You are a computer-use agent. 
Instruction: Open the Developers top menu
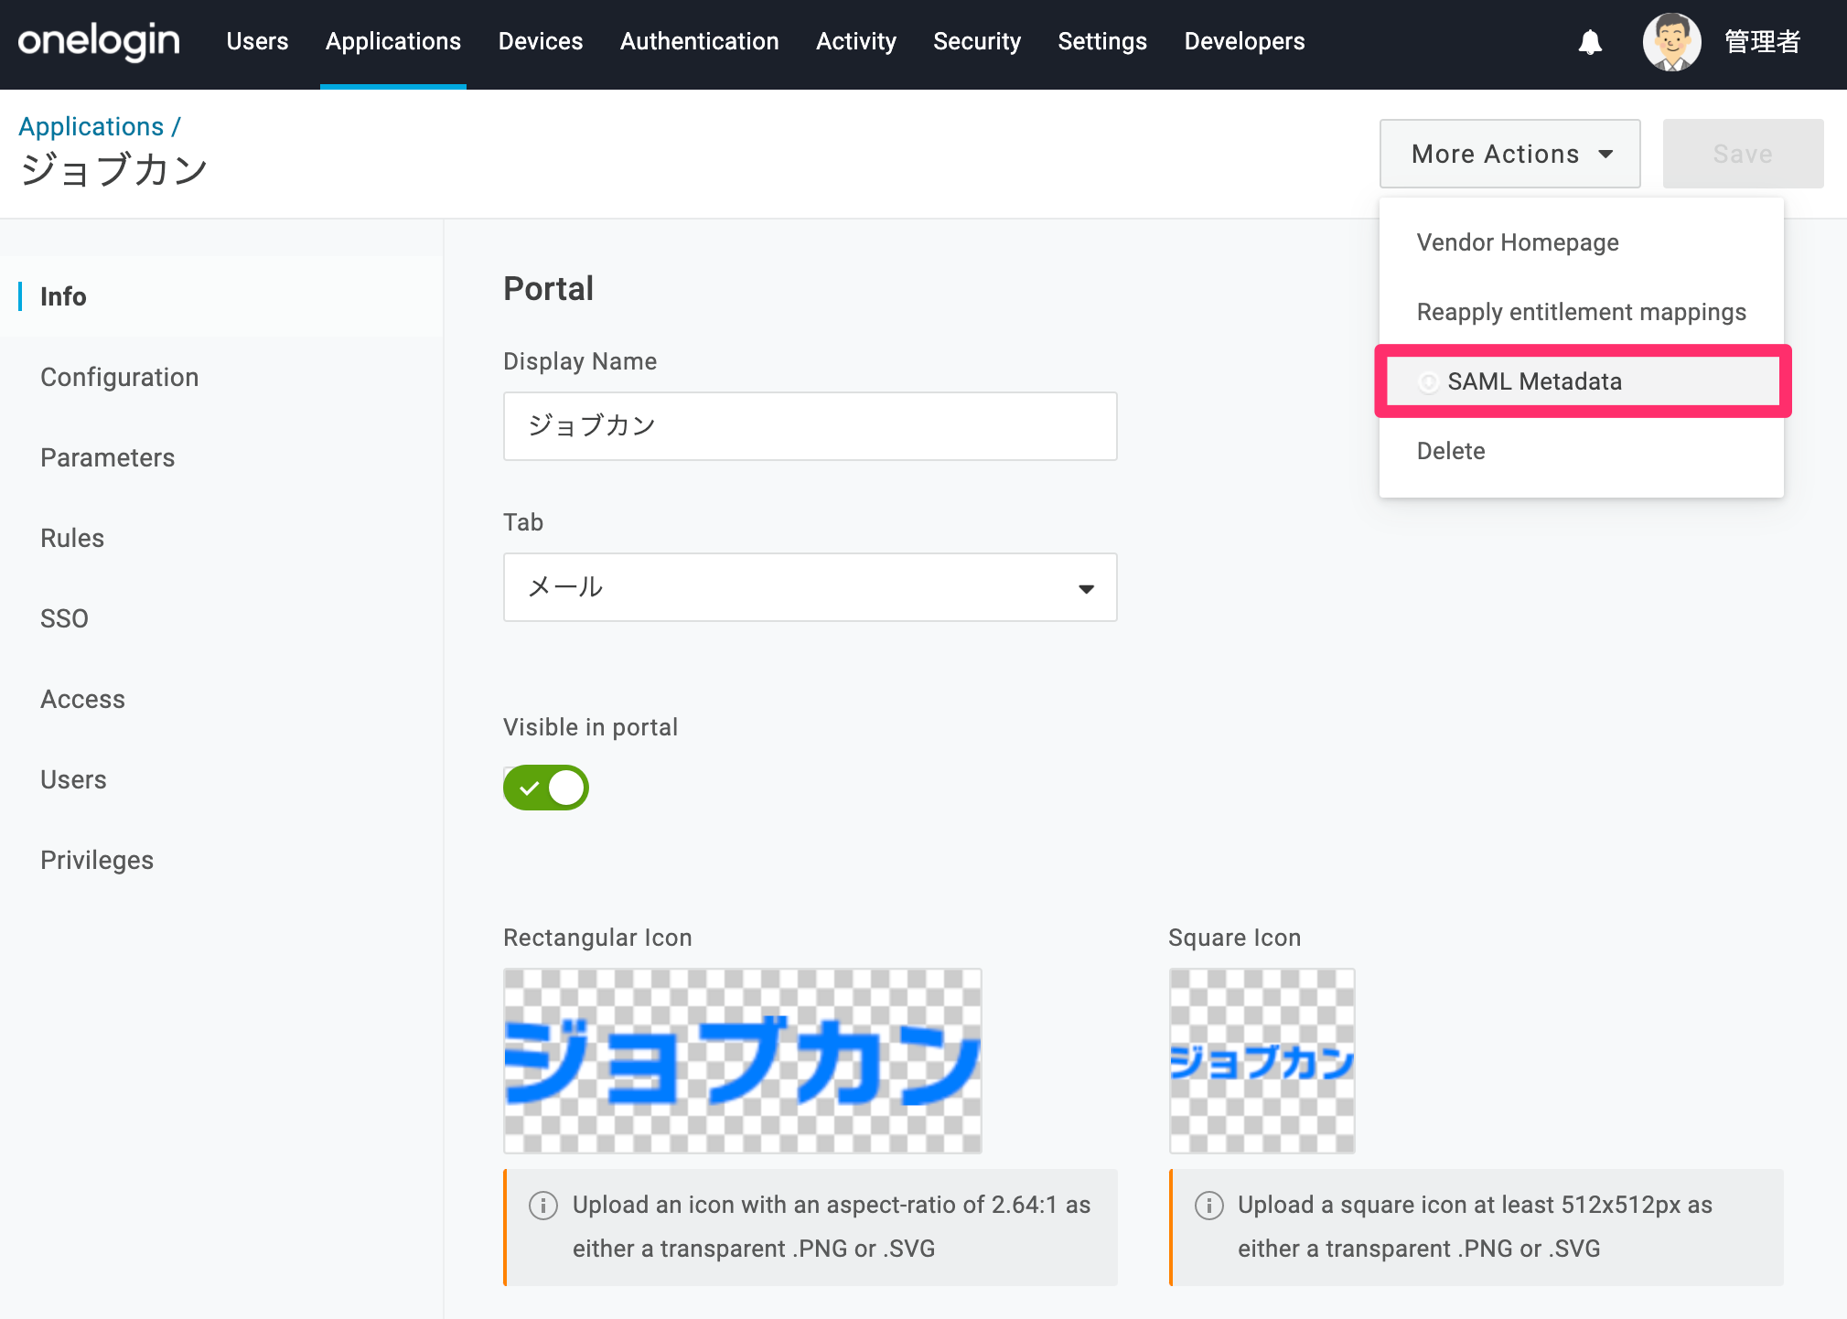(1244, 41)
